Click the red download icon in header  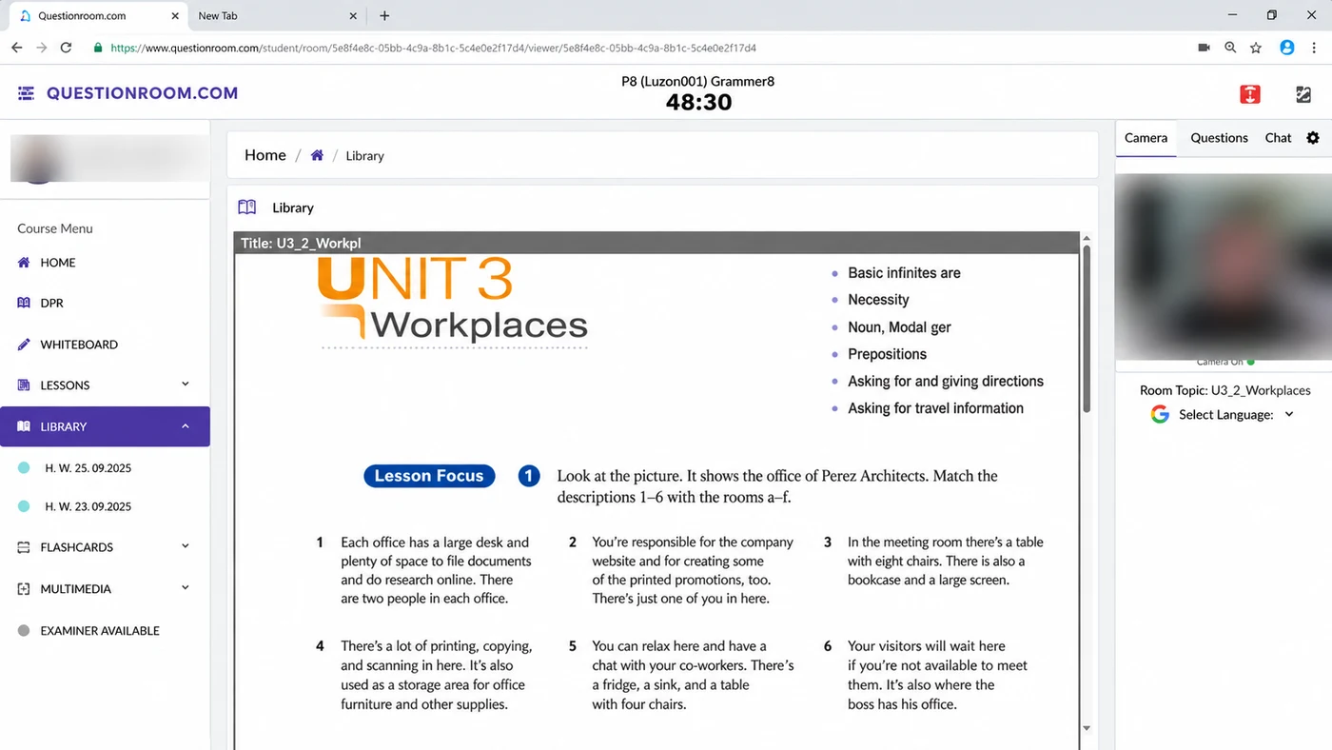[x=1250, y=94]
